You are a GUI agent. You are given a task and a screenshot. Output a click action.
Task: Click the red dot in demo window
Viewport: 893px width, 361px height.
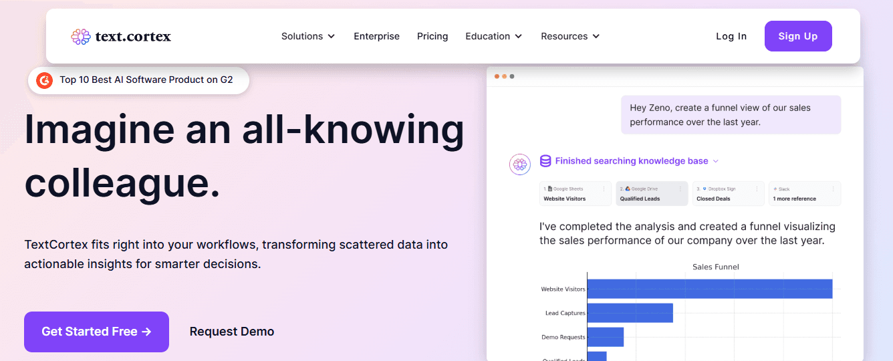(x=497, y=76)
